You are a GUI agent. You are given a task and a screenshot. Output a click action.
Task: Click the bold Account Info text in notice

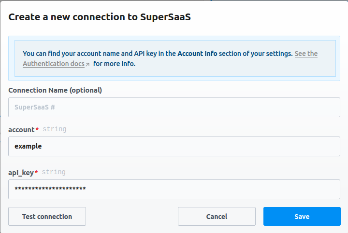pos(197,54)
